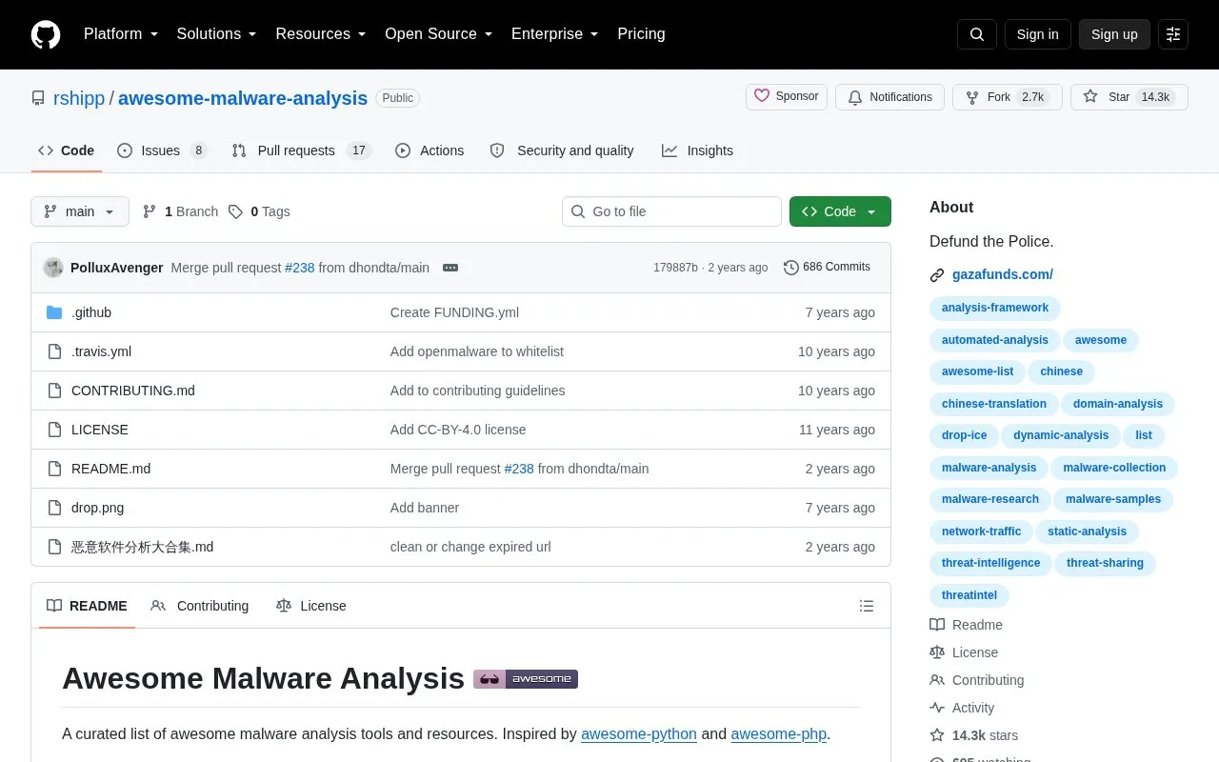
Task: Open the Insights tab
Action: point(698,150)
